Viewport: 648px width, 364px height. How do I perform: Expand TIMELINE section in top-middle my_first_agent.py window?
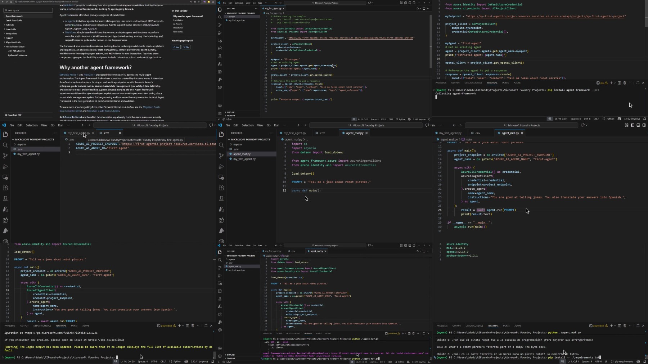click(x=231, y=116)
